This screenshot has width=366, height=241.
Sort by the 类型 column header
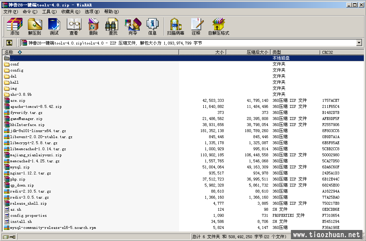tap(295, 52)
